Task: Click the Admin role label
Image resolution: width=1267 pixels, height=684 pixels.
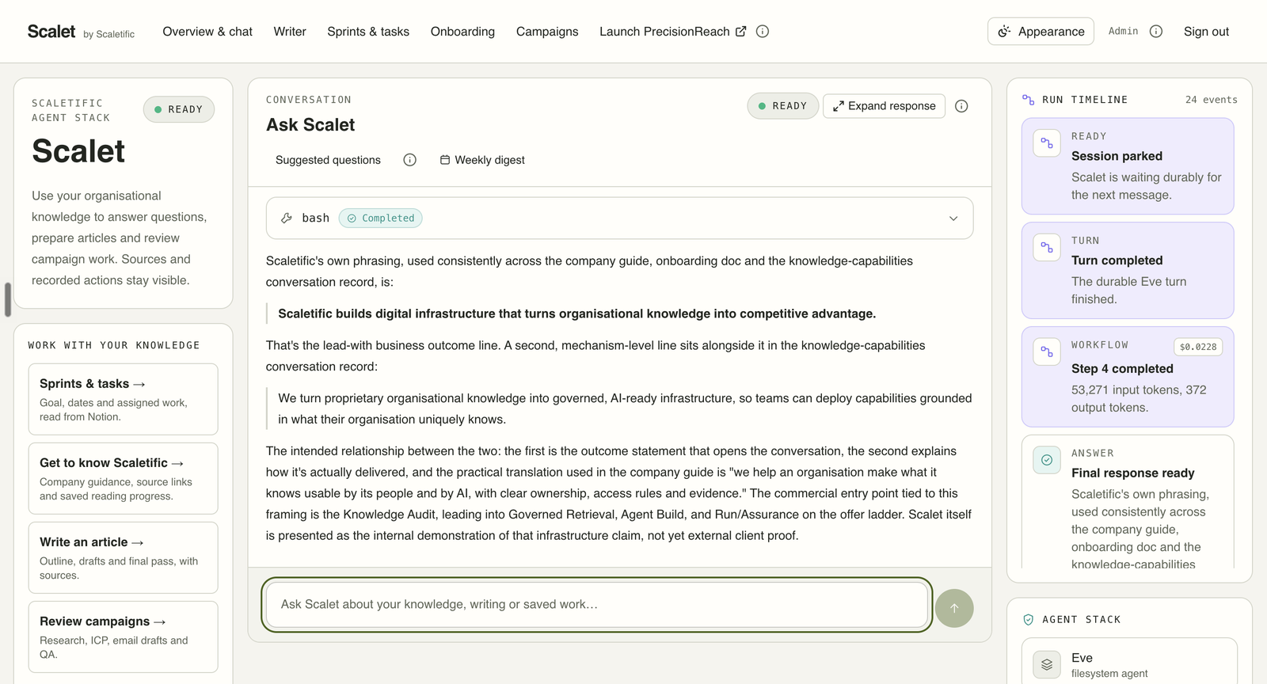Action: coord(1123,32)
